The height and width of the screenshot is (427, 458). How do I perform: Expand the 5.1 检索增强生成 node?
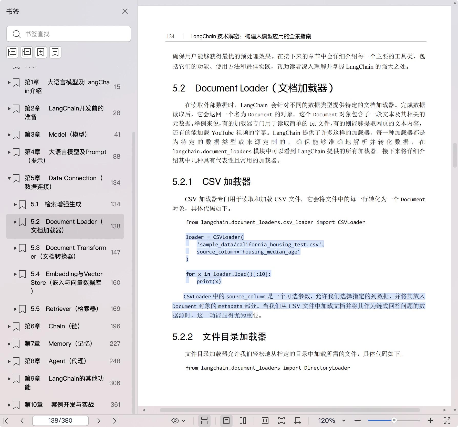15,205
